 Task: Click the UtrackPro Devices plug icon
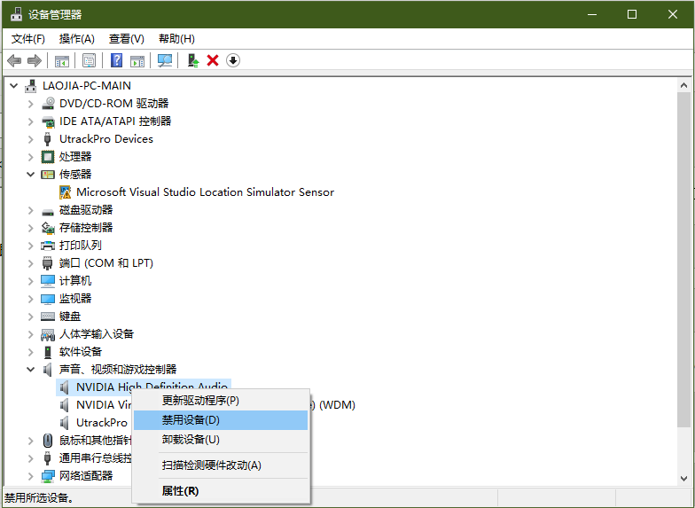[48, 138]
